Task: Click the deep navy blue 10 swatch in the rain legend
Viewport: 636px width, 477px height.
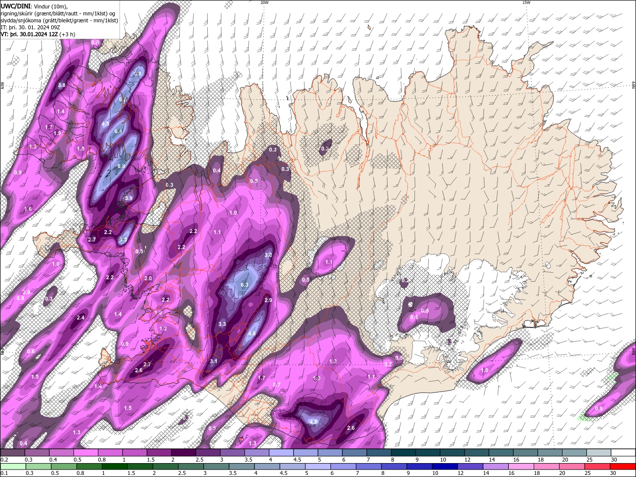Action: pyautogui.click(x=445, y=467)
